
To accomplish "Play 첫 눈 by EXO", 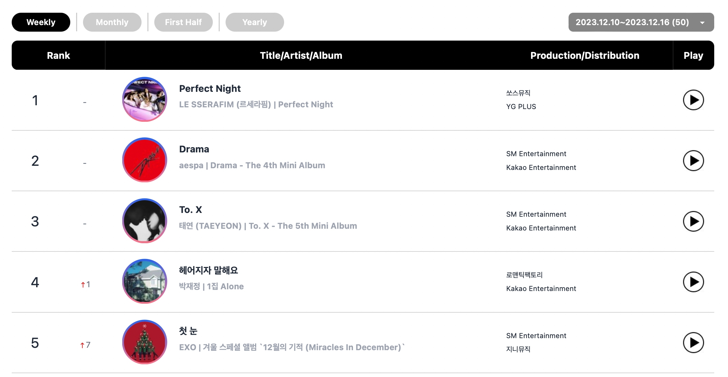I will (x=693, y=343).
